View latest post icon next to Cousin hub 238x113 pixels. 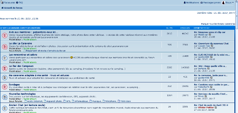pyautogui.click(x=212, y=46)
